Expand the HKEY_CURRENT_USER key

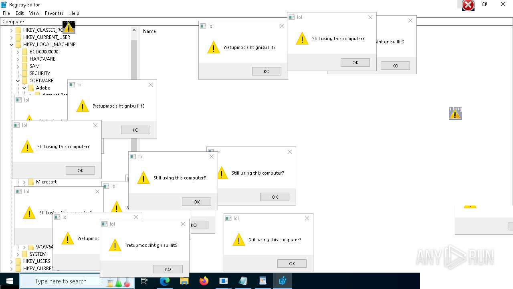pos(12,37)
